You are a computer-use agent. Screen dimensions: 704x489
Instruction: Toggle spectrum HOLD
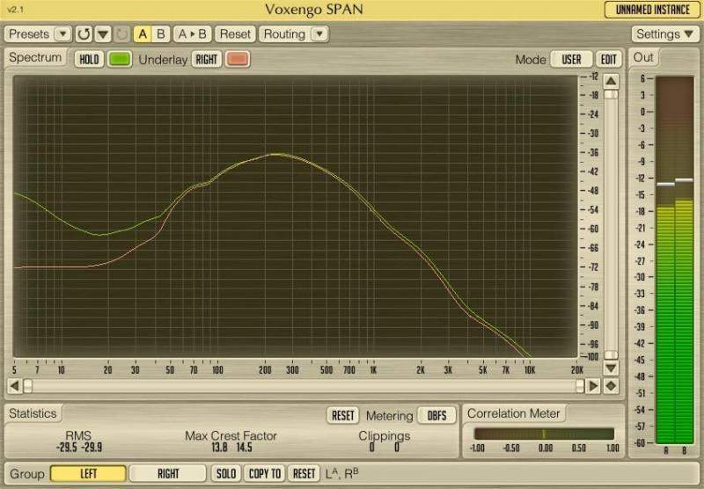coord(88,59)
